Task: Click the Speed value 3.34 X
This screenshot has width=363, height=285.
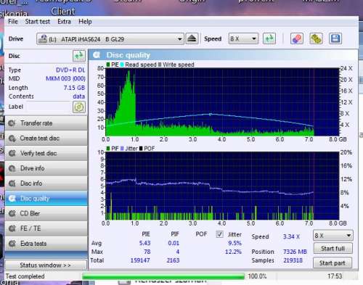Action: (x=291, y=236)
